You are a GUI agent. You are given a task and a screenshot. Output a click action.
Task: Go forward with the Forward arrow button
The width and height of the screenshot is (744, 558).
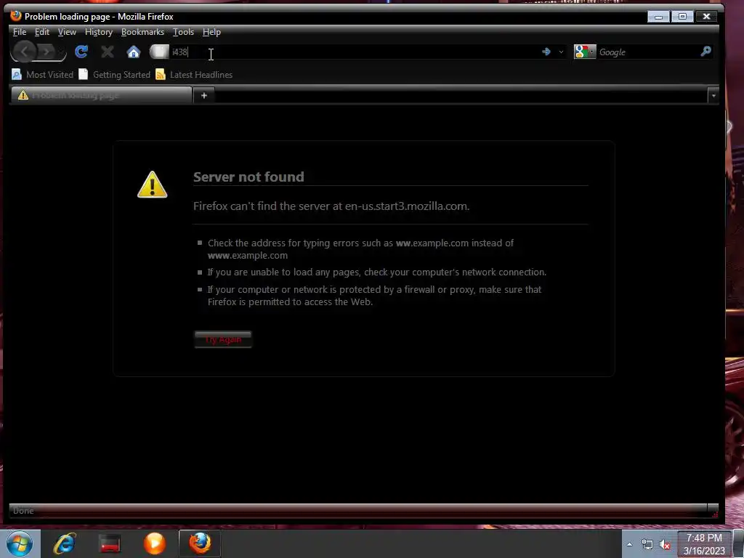coord(46,52)
